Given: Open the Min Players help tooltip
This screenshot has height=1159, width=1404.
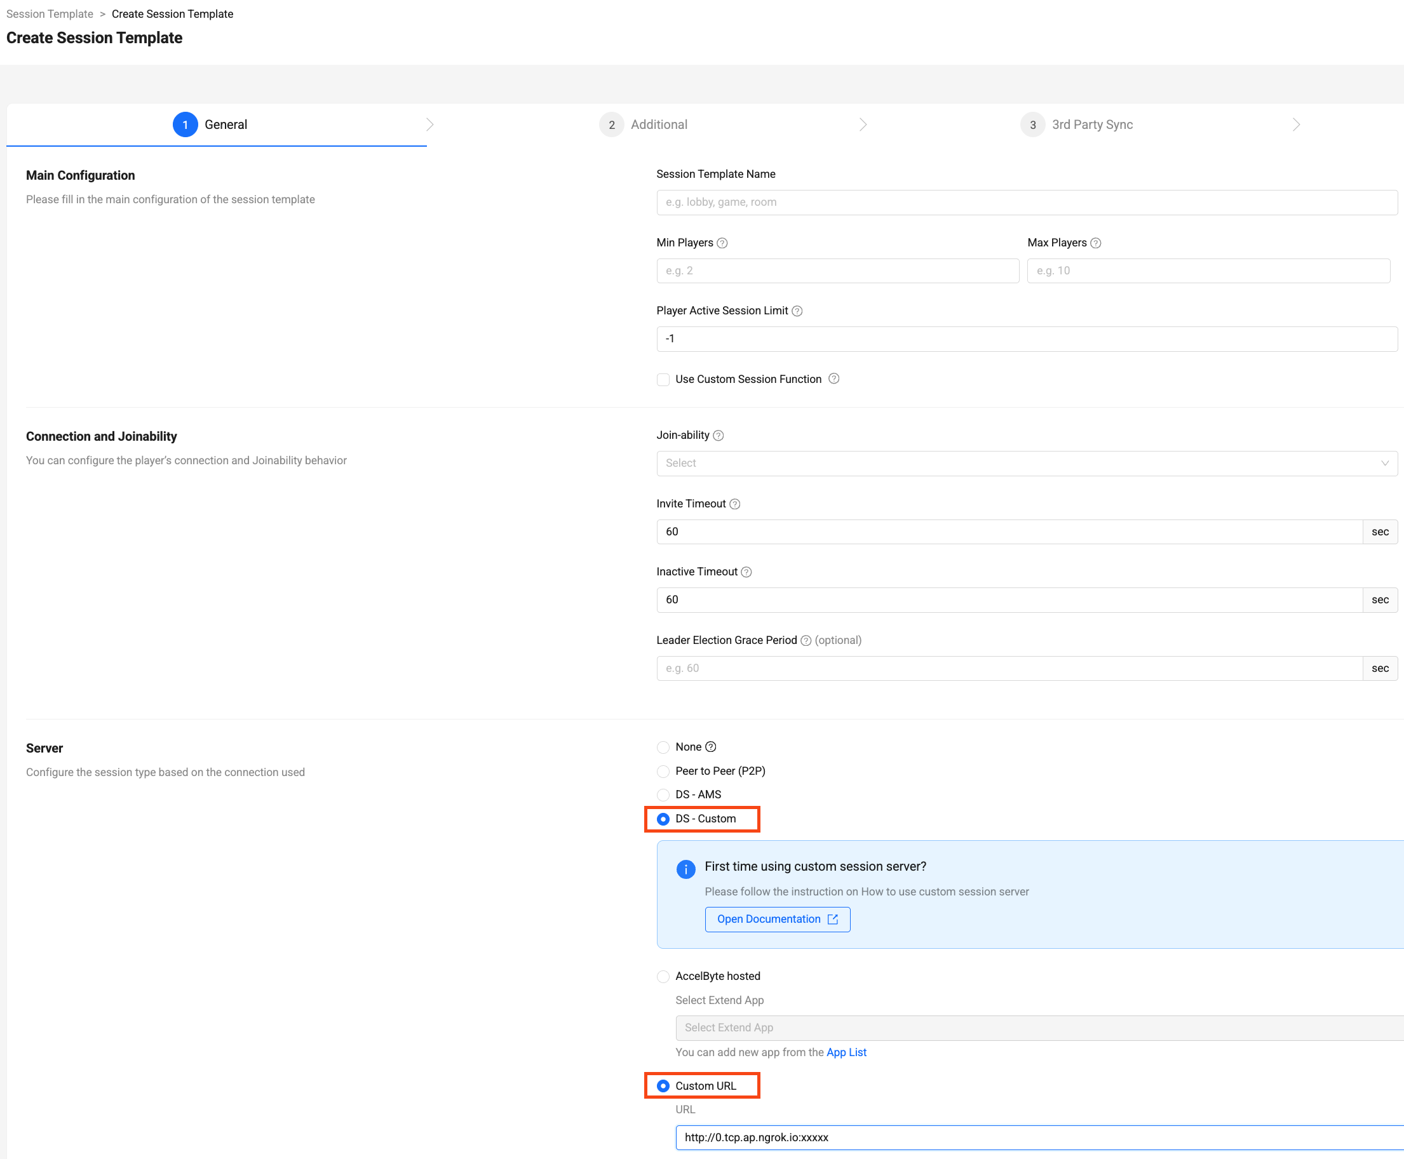Looking at the screenshot, I should 722,243.
